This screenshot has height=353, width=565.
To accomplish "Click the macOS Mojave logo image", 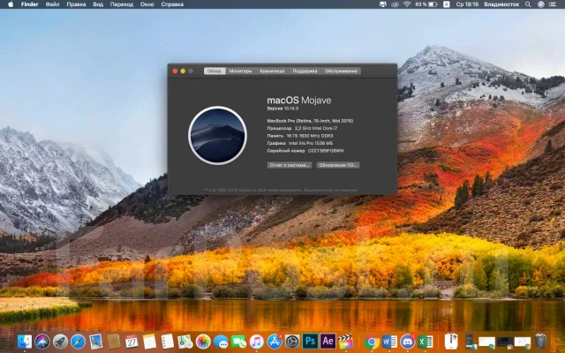I will pyautogui.click(x=218, y=135).
